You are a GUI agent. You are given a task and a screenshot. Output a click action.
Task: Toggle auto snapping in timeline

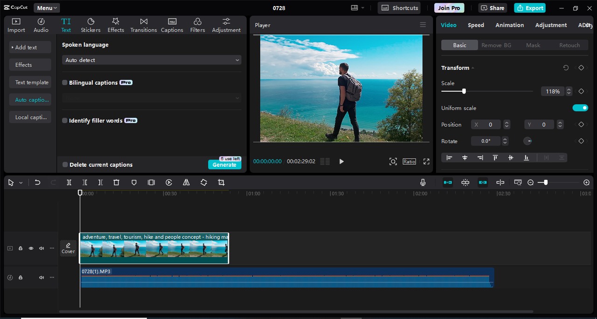[x=465, y=183]
